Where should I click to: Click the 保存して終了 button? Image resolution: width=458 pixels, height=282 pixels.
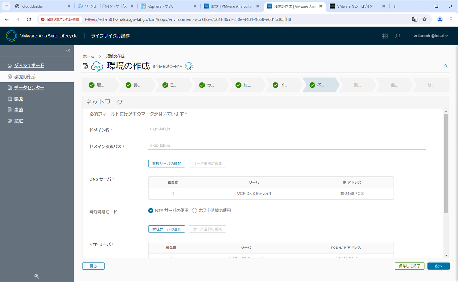(410, 266)
